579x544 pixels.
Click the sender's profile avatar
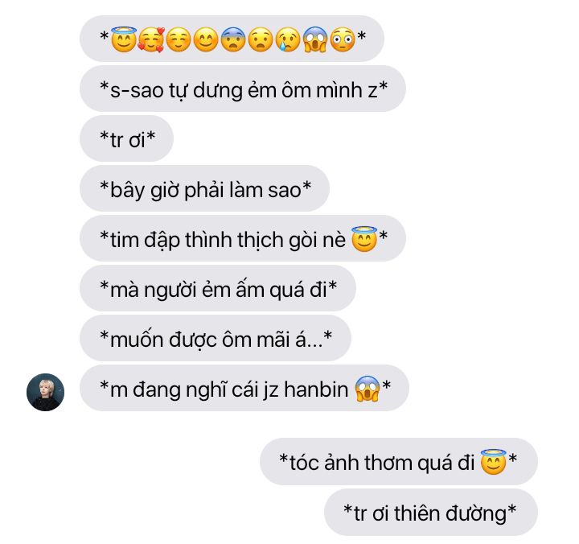click(x=45, y=392)
